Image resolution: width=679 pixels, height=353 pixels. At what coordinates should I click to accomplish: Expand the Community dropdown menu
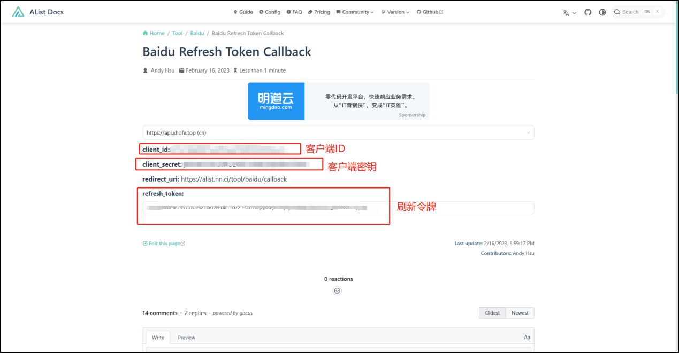pyautogui.click(x=355, y=12)
